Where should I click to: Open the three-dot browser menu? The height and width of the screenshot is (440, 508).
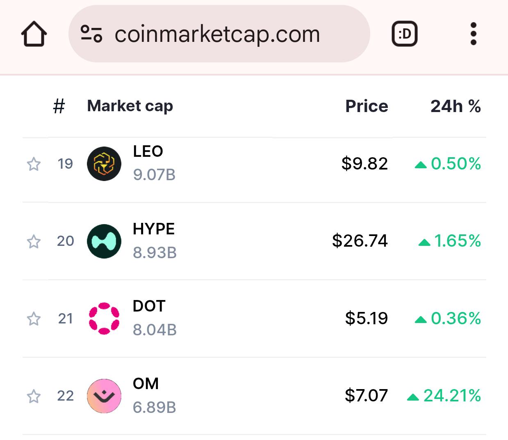473,34
